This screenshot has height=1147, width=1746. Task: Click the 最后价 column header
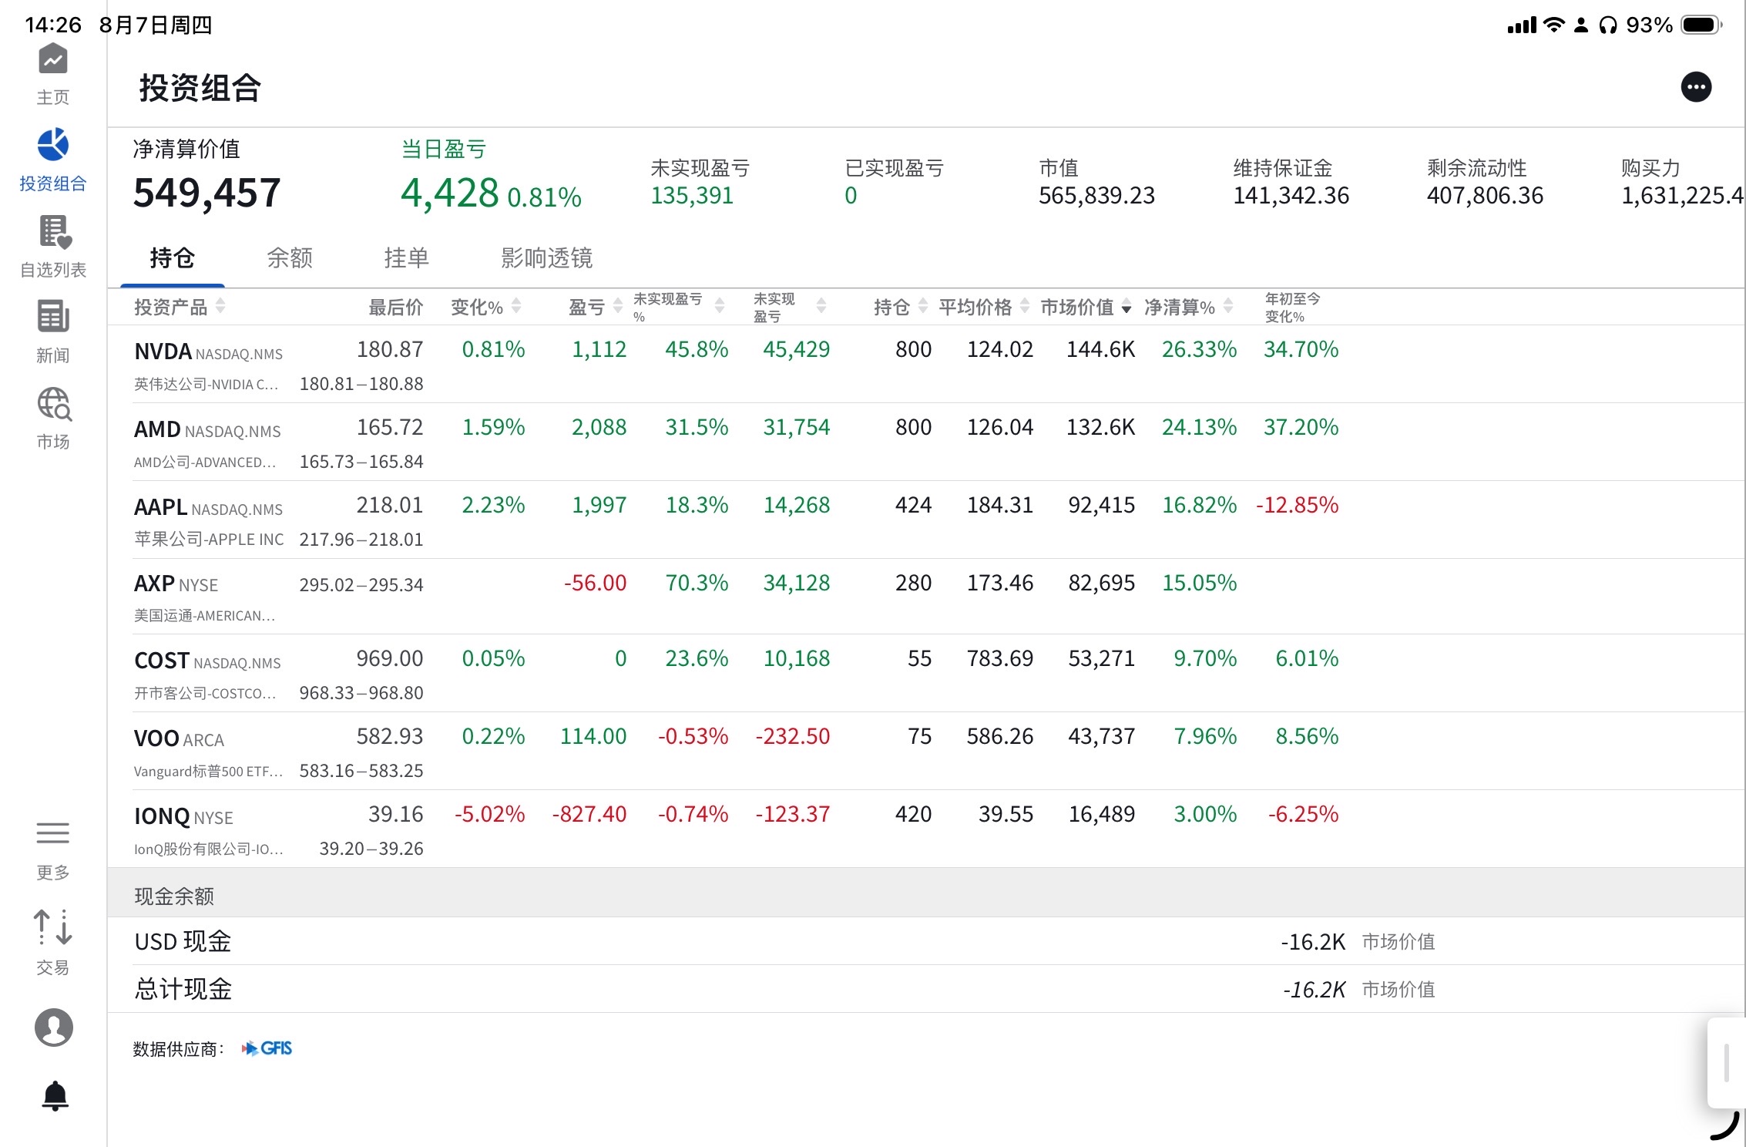click(396, 307)
